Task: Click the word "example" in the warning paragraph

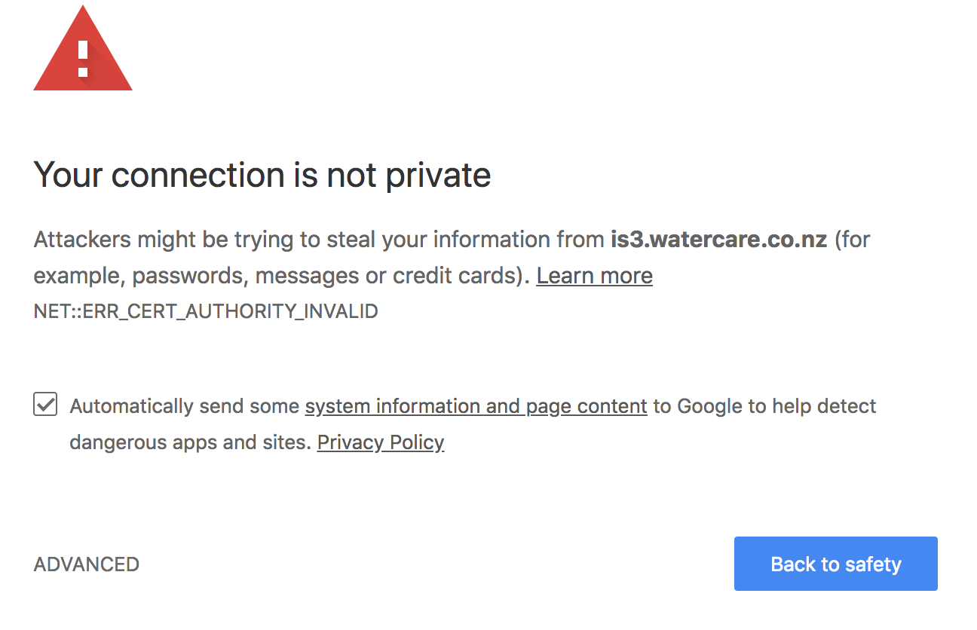Action: [x=78, y=276]
